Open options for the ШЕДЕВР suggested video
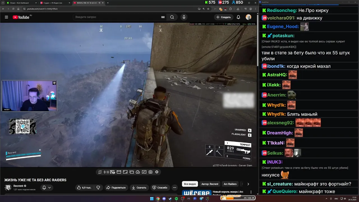Viewport: 359px width, 202px height. click(251, 192)
